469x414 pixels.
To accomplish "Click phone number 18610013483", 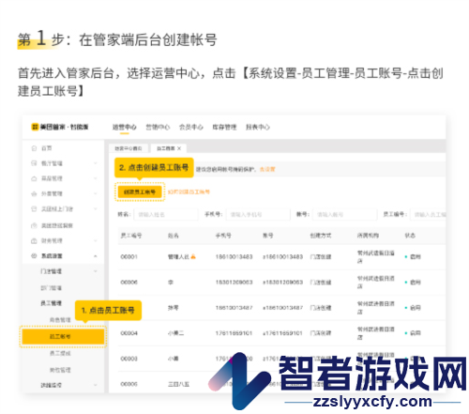I will (234, 256).
